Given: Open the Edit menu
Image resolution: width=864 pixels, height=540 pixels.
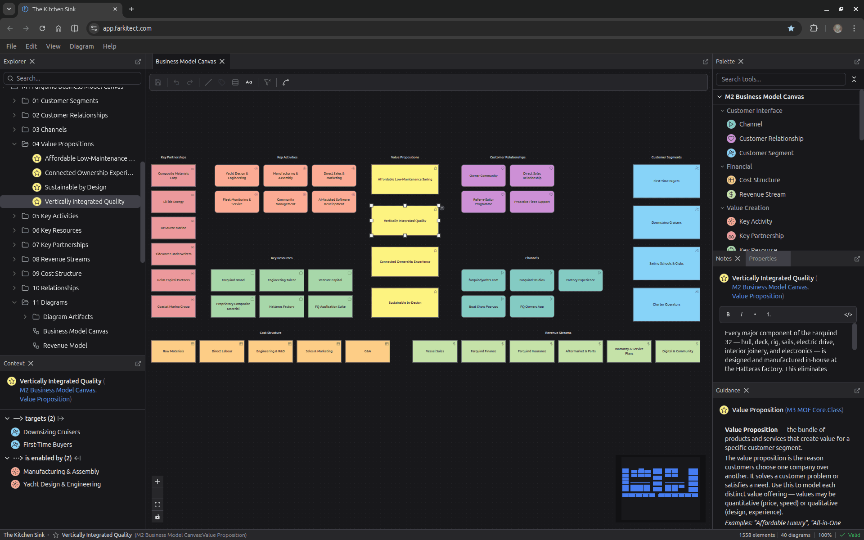Looking at the screenshot, I should (x=31, y=46).
